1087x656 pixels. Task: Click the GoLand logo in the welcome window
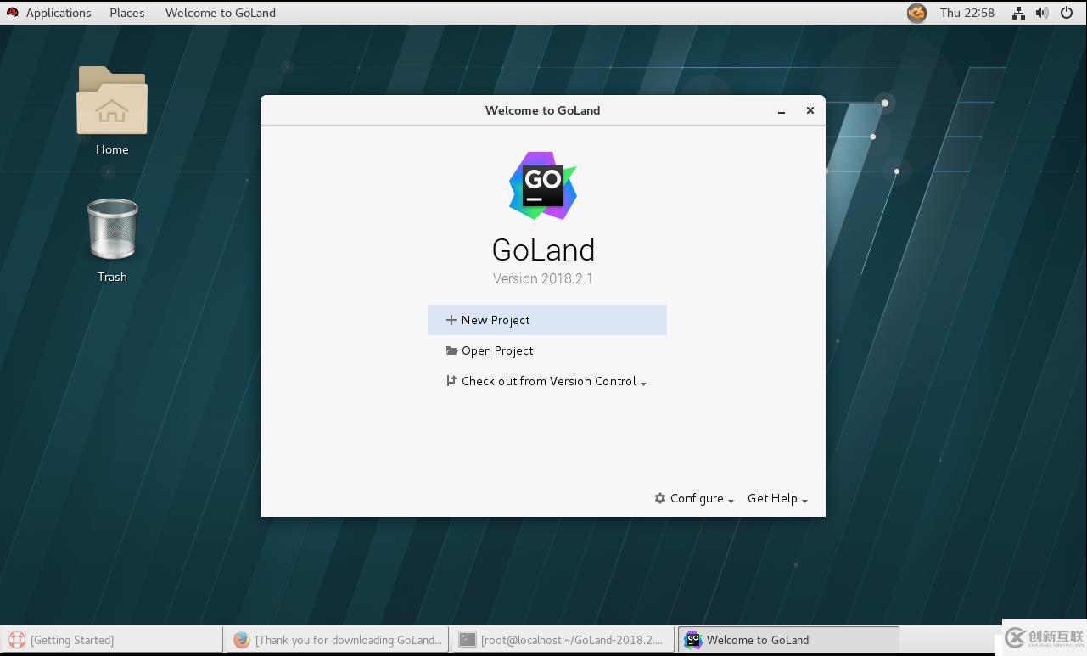click(x=543, y=186)
